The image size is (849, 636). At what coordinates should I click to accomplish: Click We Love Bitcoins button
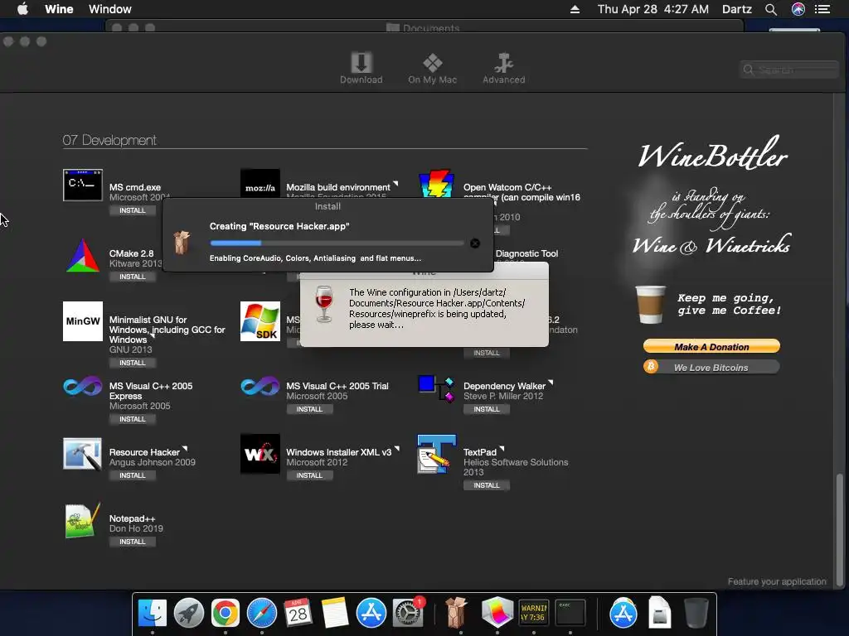[711, 367]
